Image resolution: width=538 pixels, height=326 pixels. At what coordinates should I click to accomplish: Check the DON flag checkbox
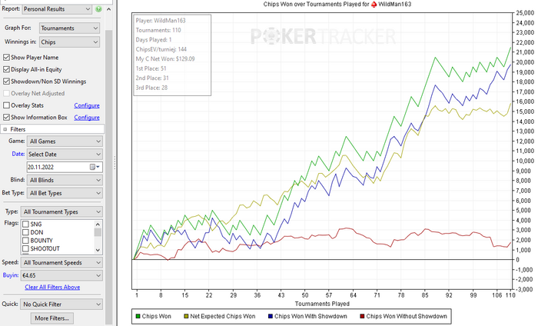pyautogui.click(x=25, y=232)
